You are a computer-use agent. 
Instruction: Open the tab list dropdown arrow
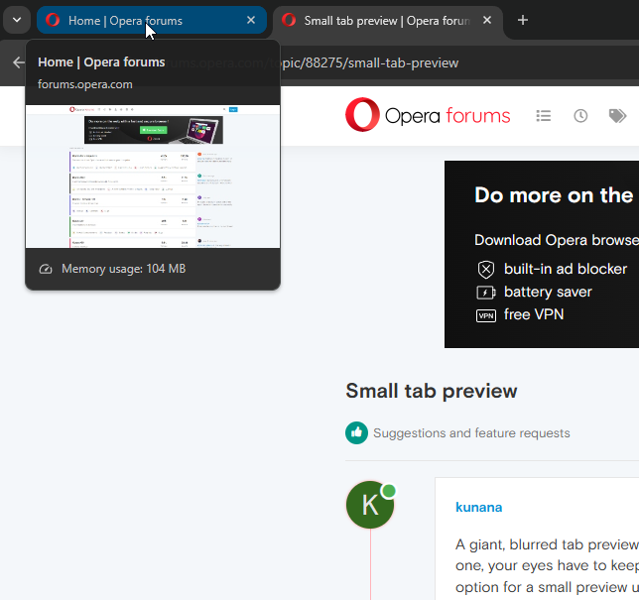coord(17,20)
